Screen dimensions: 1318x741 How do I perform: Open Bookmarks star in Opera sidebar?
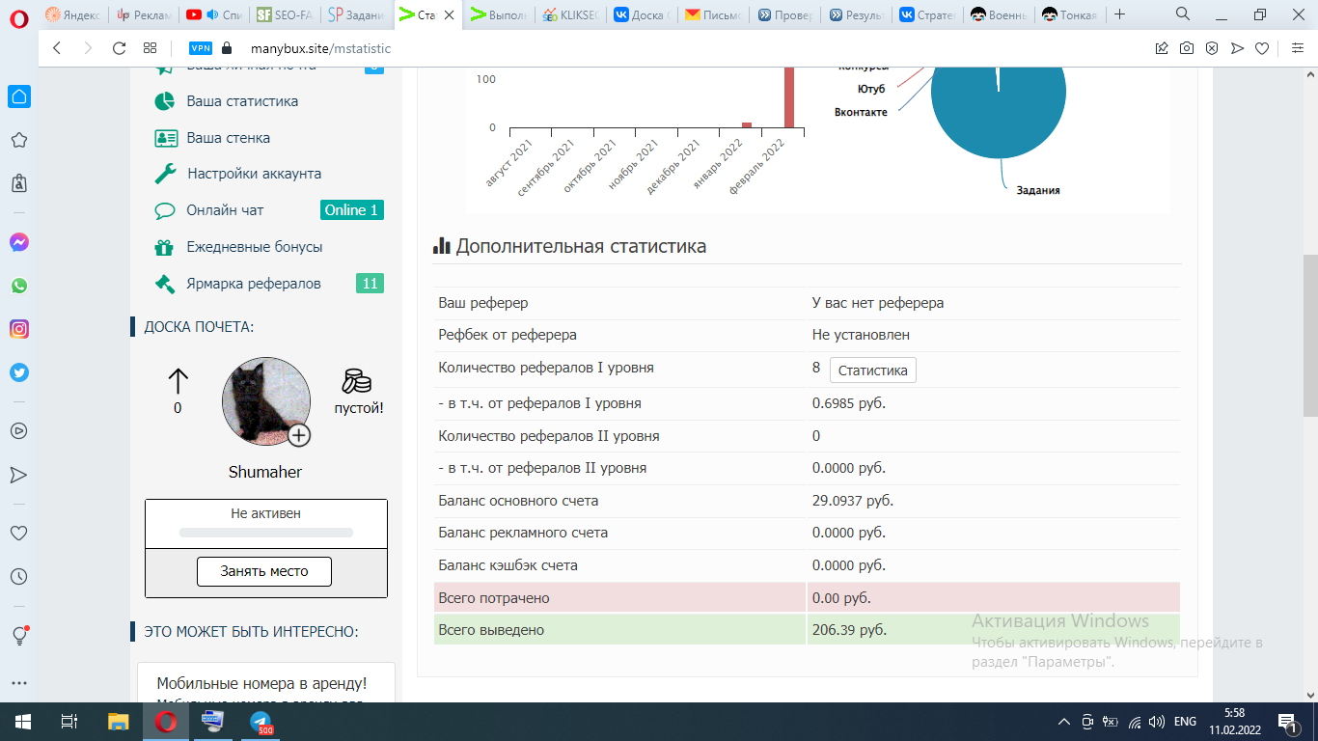point(19,140)
